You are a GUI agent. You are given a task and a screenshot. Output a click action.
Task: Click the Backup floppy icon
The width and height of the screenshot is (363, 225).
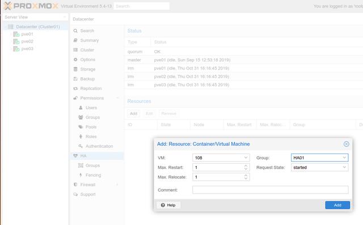[x=75, y=79]
